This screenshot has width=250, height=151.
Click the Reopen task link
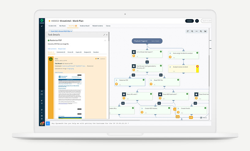point(62,48)
